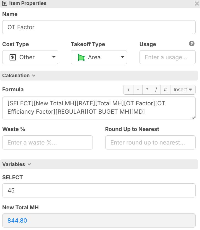Screen dimensions: 200x230
Task: Insert plus operator into formula
Action: (128, 90)
